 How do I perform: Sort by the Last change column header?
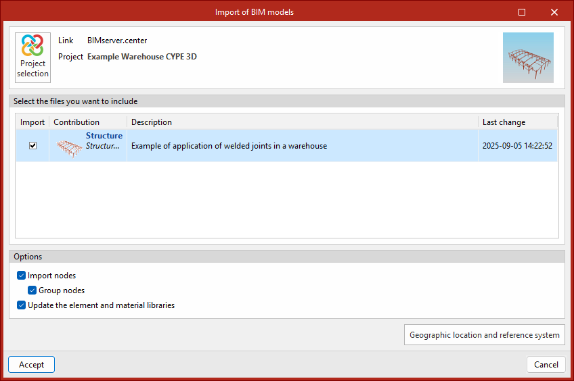pyautogui.click(x=504, y=122)
